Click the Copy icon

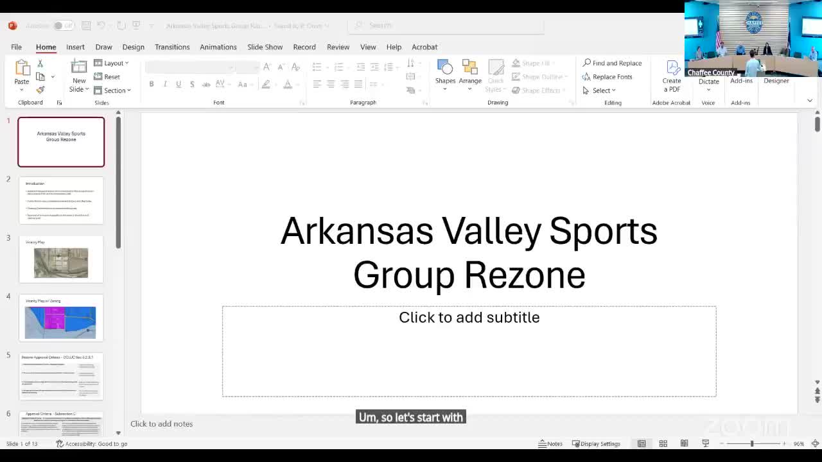[x=40, y=76]
